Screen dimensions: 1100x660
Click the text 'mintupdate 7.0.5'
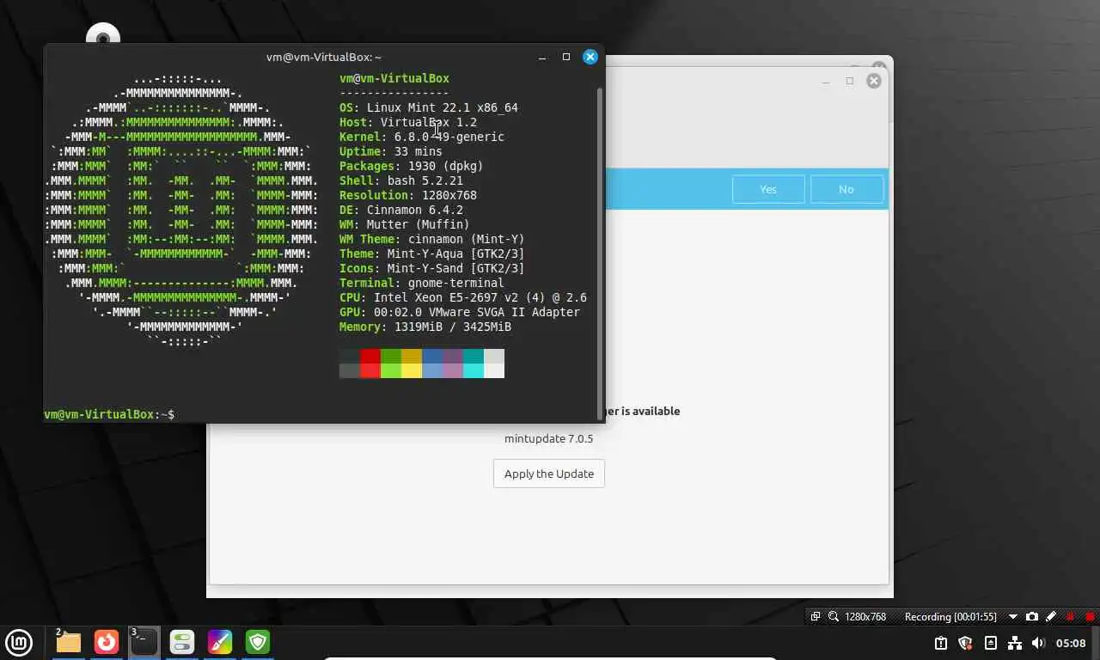click(548, 438)
